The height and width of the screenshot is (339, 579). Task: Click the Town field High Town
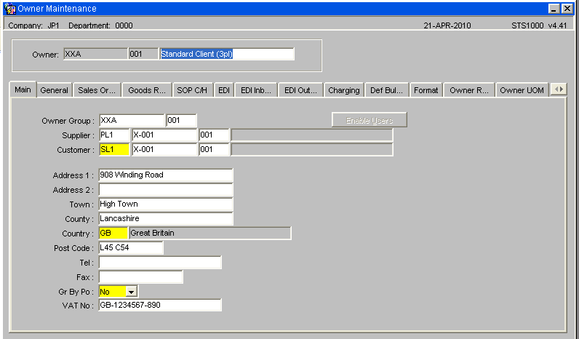click(x=166, y=204)
